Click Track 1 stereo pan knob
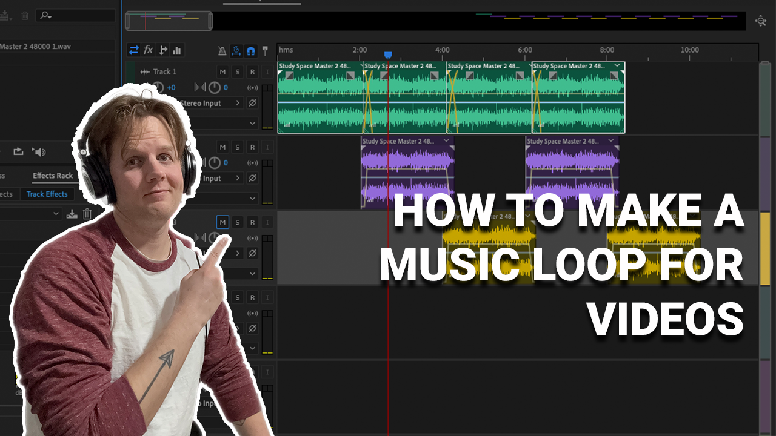 pos(215,88)
